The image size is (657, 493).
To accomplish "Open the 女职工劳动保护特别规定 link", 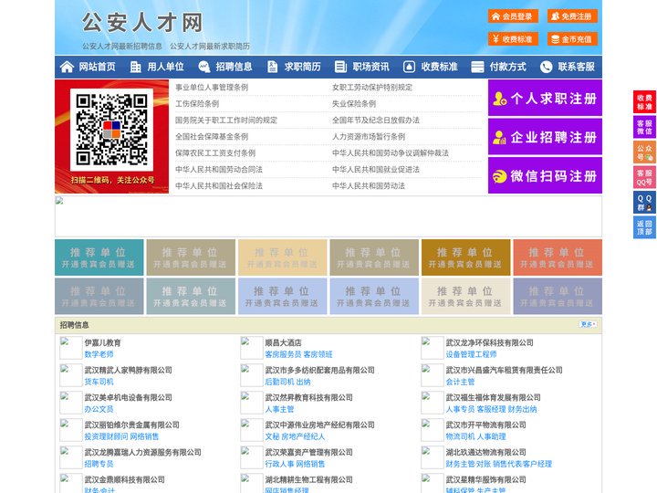I will point(372,88).
